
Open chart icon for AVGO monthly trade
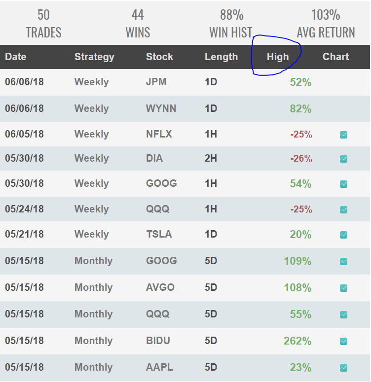[343, 288]
